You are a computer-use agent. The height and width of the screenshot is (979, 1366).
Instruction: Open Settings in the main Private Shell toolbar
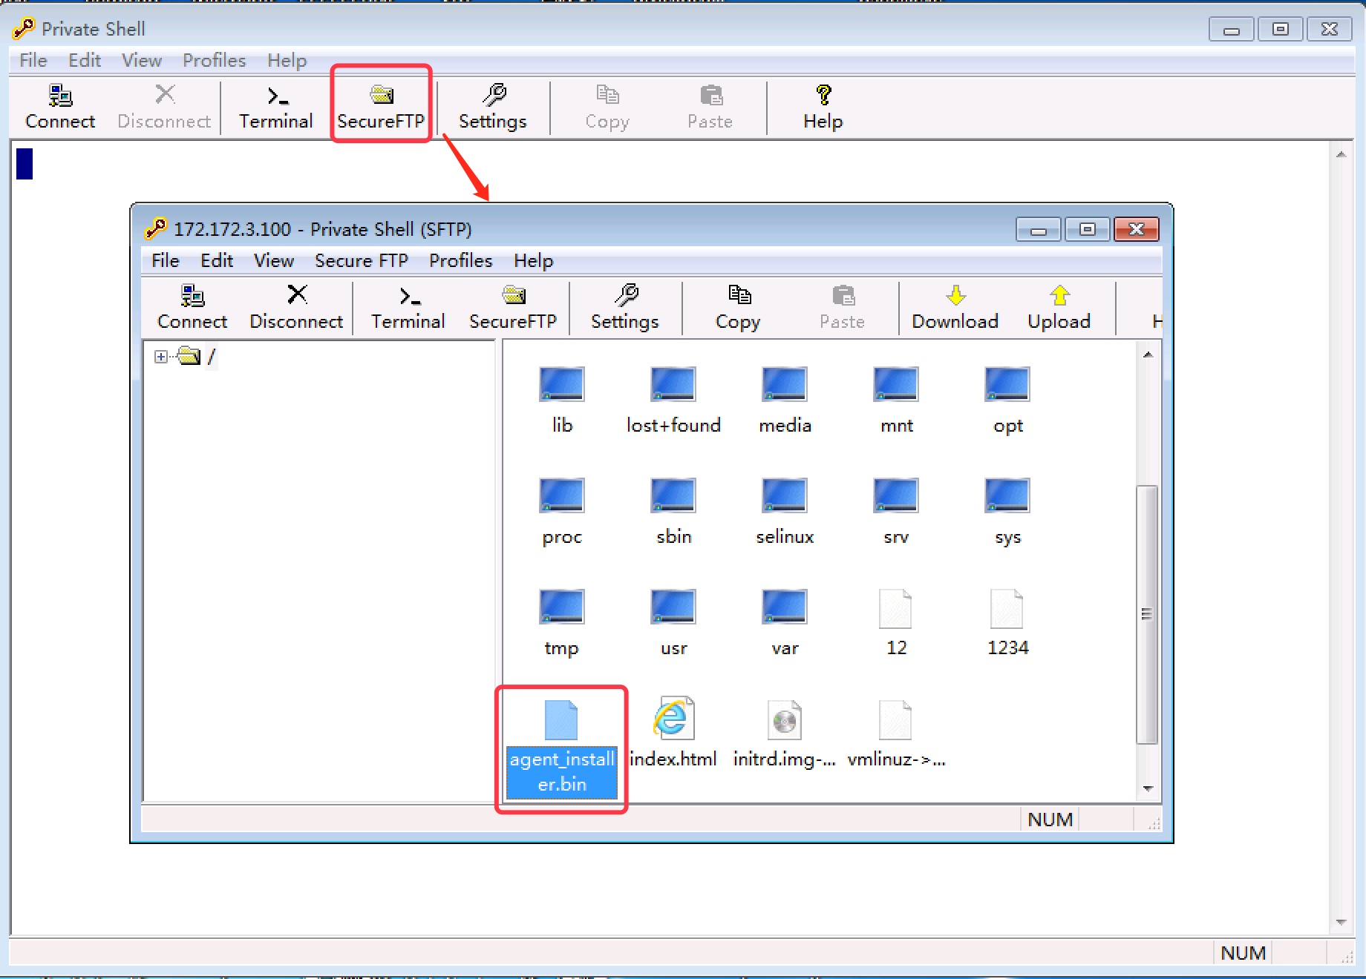pos(493,108)
